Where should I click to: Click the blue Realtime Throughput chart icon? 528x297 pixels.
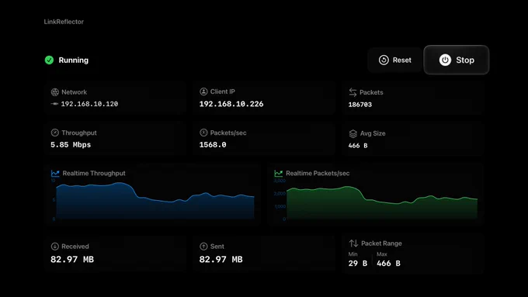[x=55, y=173]
